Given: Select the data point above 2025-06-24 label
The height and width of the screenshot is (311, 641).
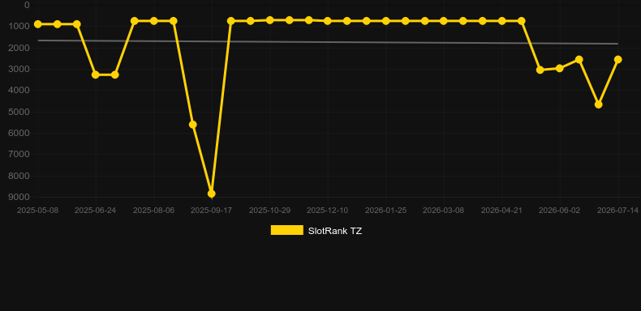Looking at the screenshot, I should pos(95,75).
